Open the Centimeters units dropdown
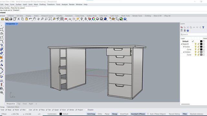This screenshot has width=207, height=116. [52, 114]
